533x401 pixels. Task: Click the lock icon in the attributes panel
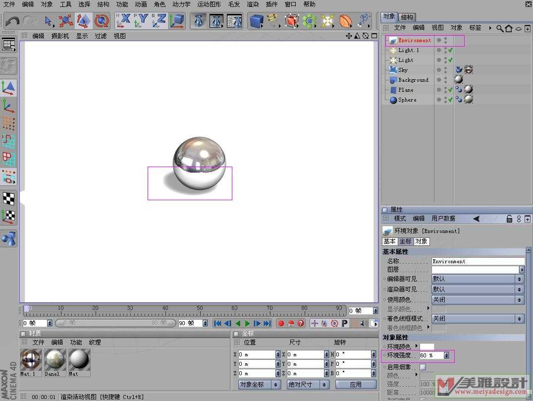509,219
